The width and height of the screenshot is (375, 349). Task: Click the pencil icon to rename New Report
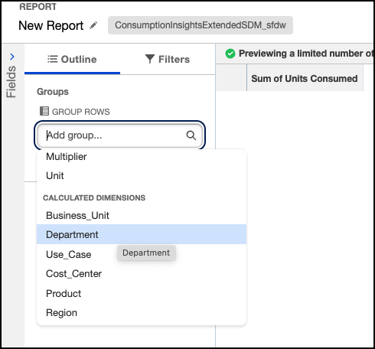[93, 25]
